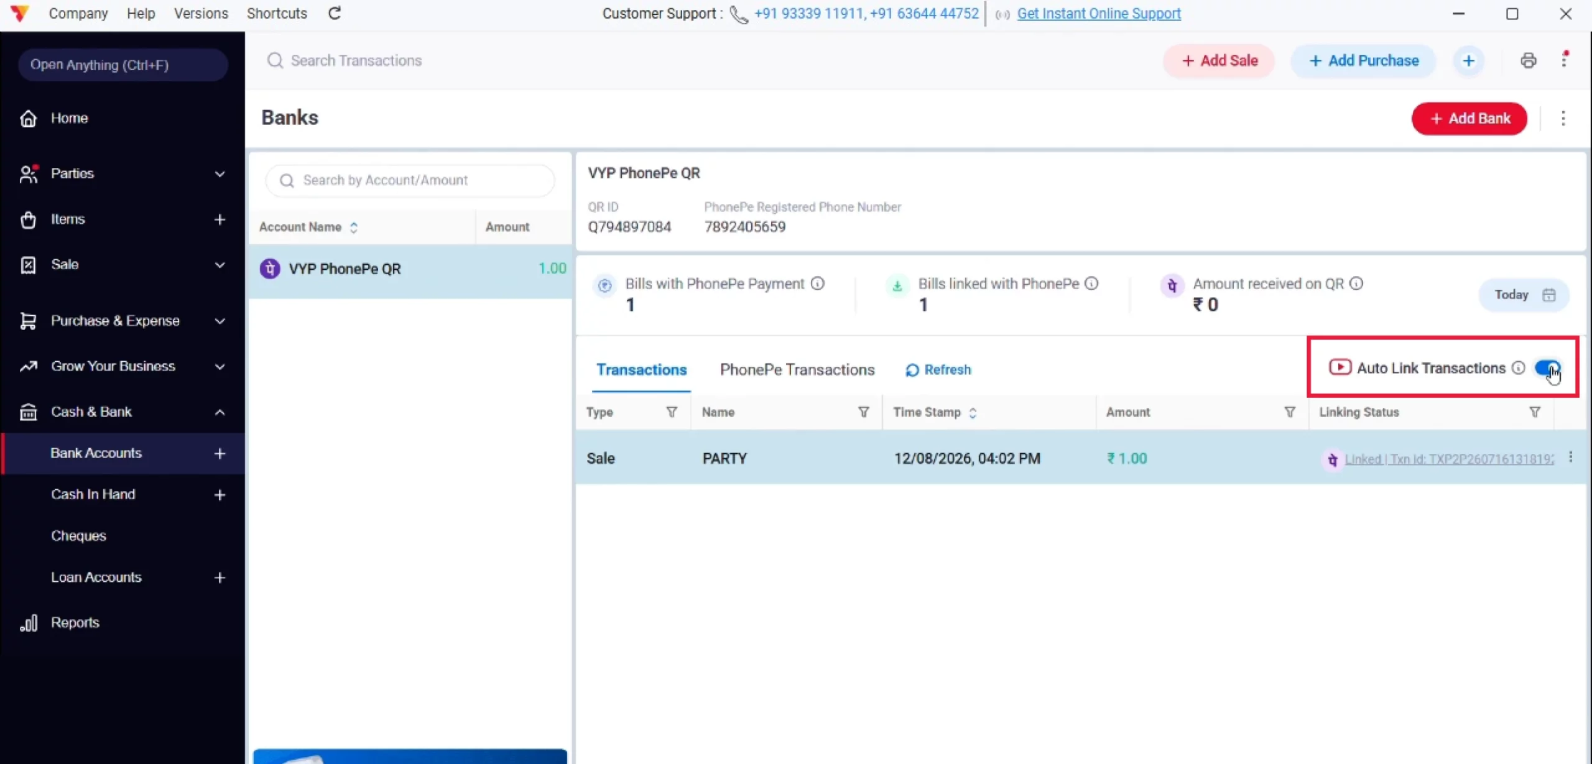
Task: Click plus icon next to Loan Accounts
Action: click(220, 578)
